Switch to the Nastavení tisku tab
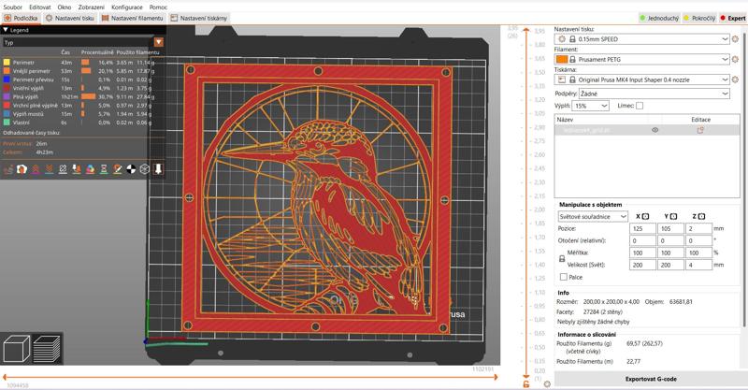The width and height of the screenshot is (748, 390). (69, 18)
